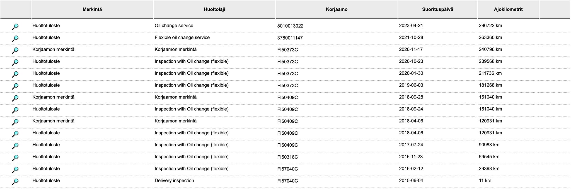The width and height of the screenshot is (571, 190).
Task: Click magnifier for 2020-01-30 inspection entry
Action: pyautogui.click(x=15, y=74)
